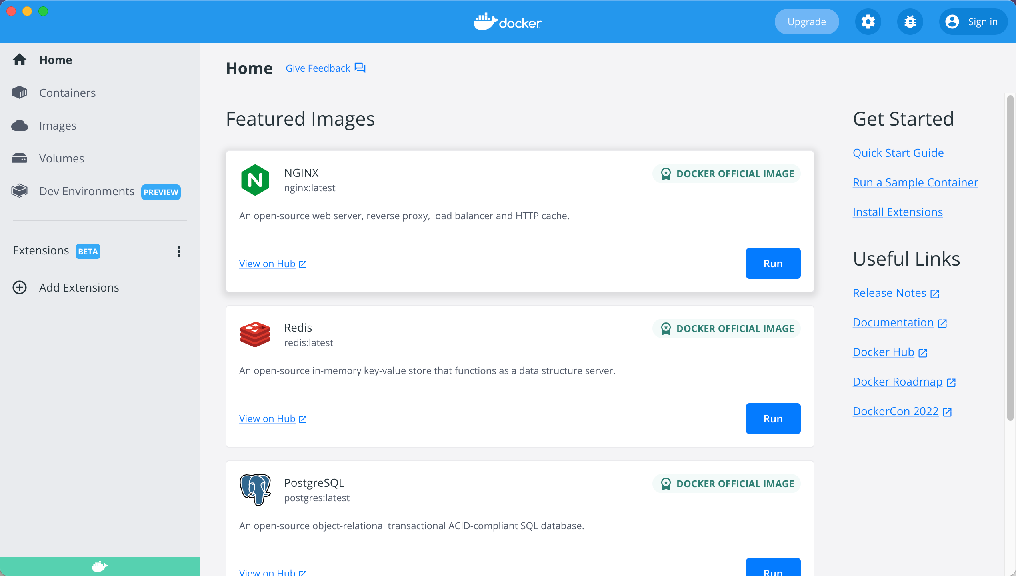Click the Redis logo icon
The width and height of the screenshot is (1016, 576).
tap(255, 334)
